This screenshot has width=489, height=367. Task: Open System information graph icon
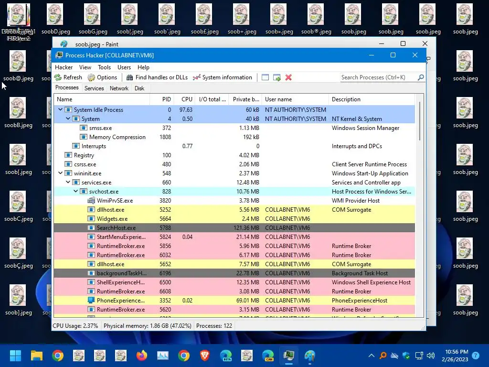click(x=196, y=77)
